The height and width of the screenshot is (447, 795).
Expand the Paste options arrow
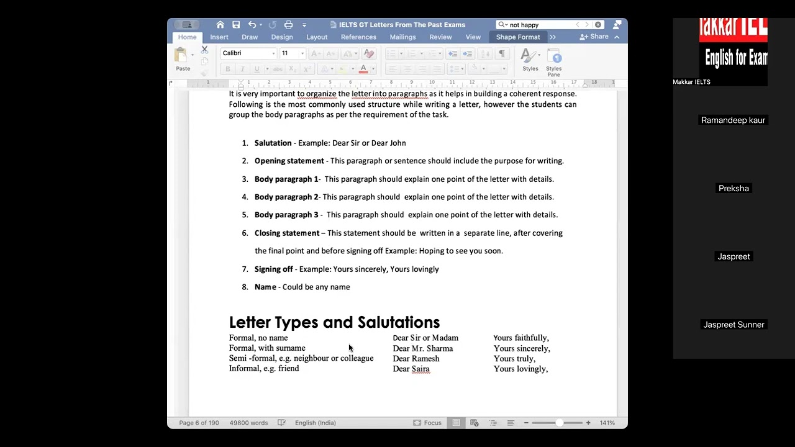tap(193, 55)
